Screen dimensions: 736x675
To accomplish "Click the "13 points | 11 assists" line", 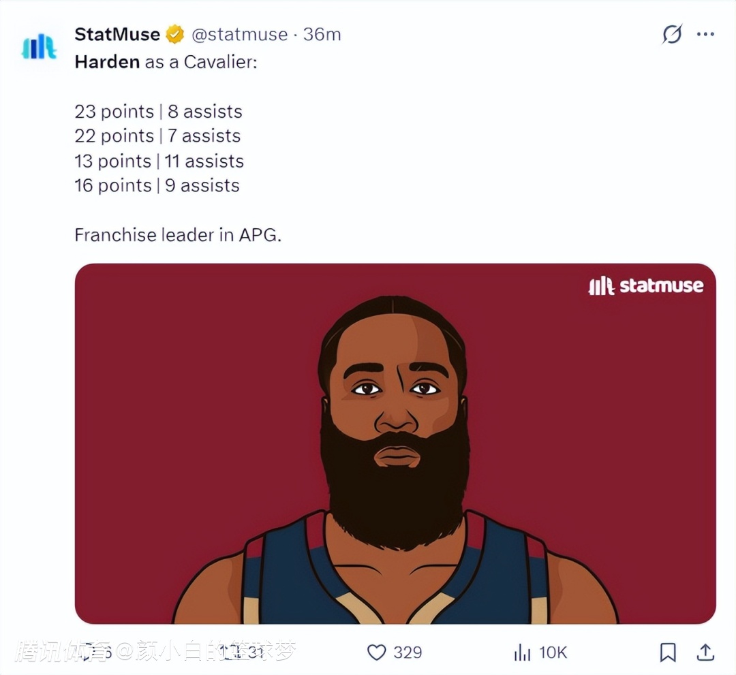I will pos(159,161).
